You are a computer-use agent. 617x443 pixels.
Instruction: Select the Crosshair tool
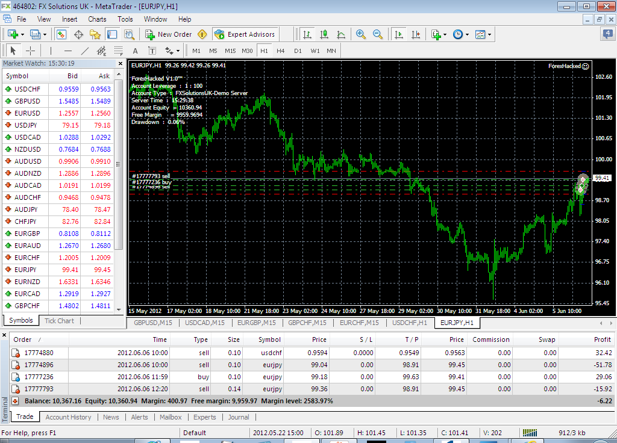[x=30, y=51]
